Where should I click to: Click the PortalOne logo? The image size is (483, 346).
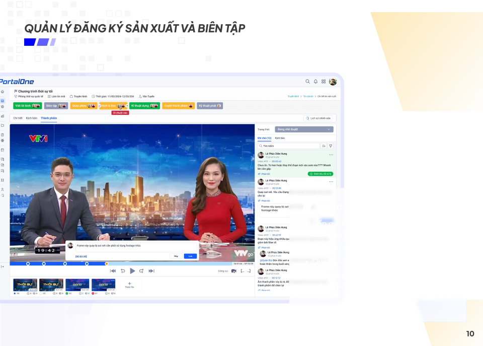(17, 82)
